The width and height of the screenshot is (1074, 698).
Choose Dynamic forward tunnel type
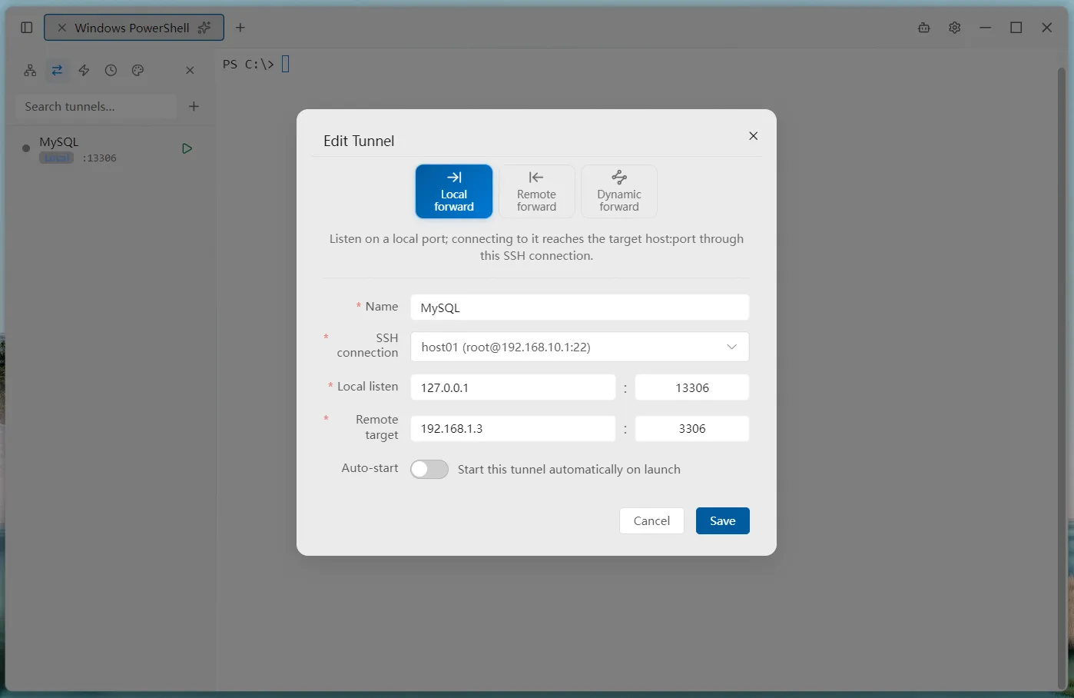(x=619, y=191)
